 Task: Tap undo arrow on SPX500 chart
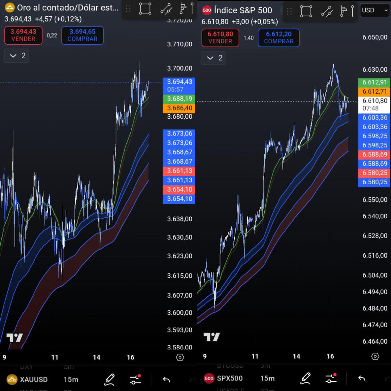(362, 379)
